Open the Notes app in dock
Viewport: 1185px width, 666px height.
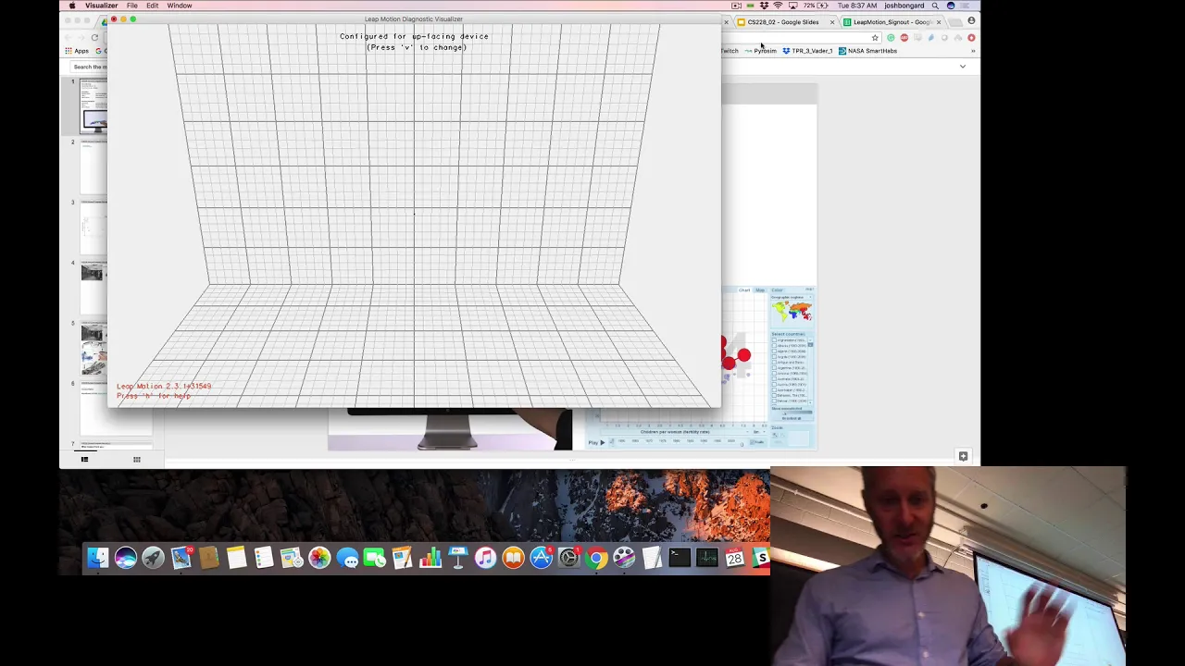click(x=237, y=558)
